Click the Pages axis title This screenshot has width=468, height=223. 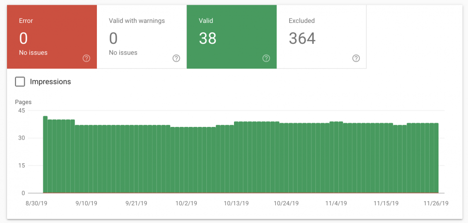click(23, 102)
